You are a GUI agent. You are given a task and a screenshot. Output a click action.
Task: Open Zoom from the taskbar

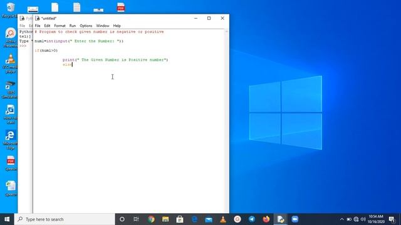pos(295,219)
